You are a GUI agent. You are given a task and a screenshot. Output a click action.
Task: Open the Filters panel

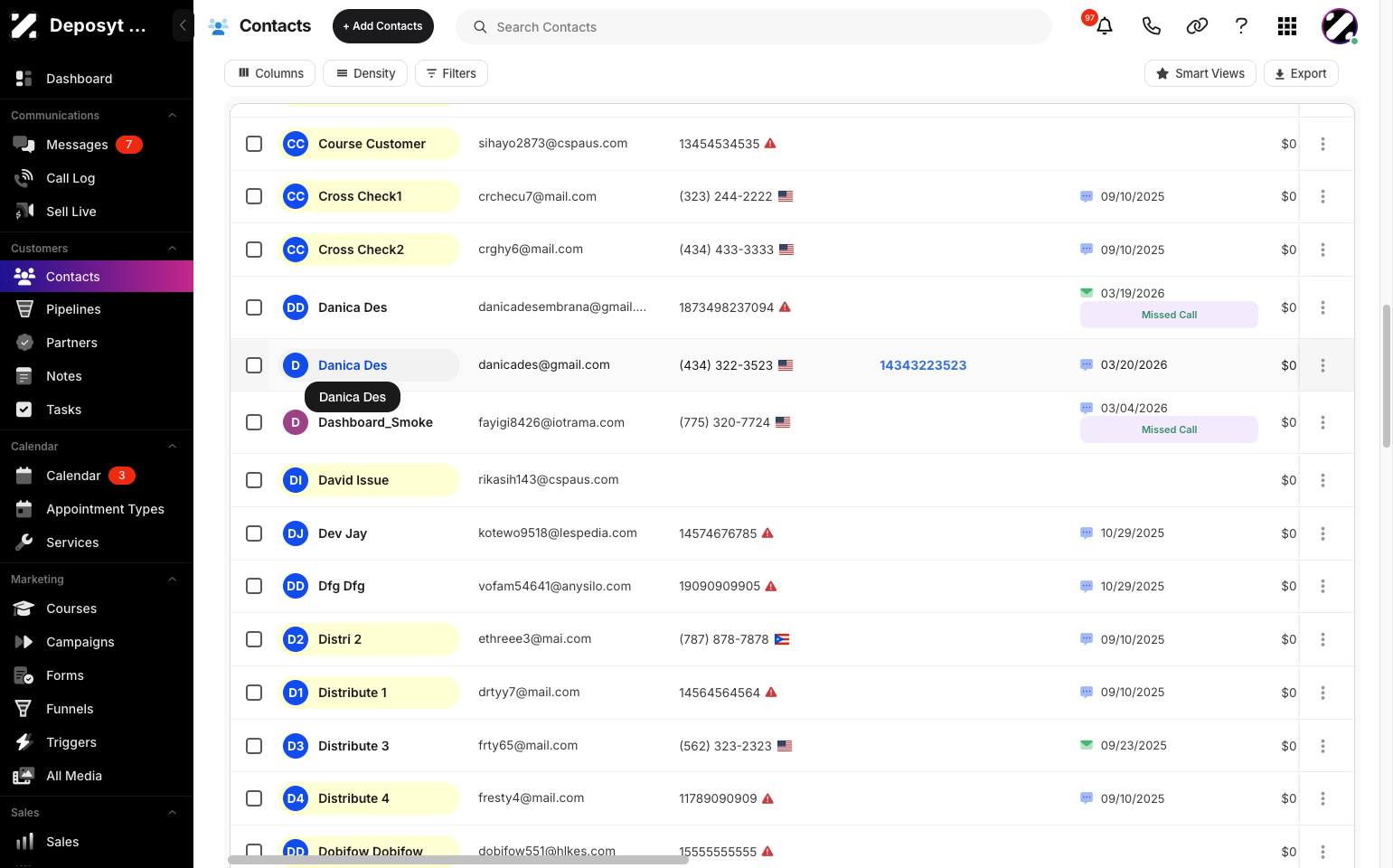(x=451, y=73)
